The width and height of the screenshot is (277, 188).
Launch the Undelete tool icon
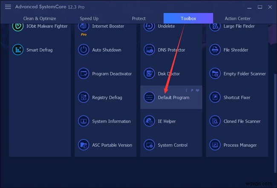149,27
